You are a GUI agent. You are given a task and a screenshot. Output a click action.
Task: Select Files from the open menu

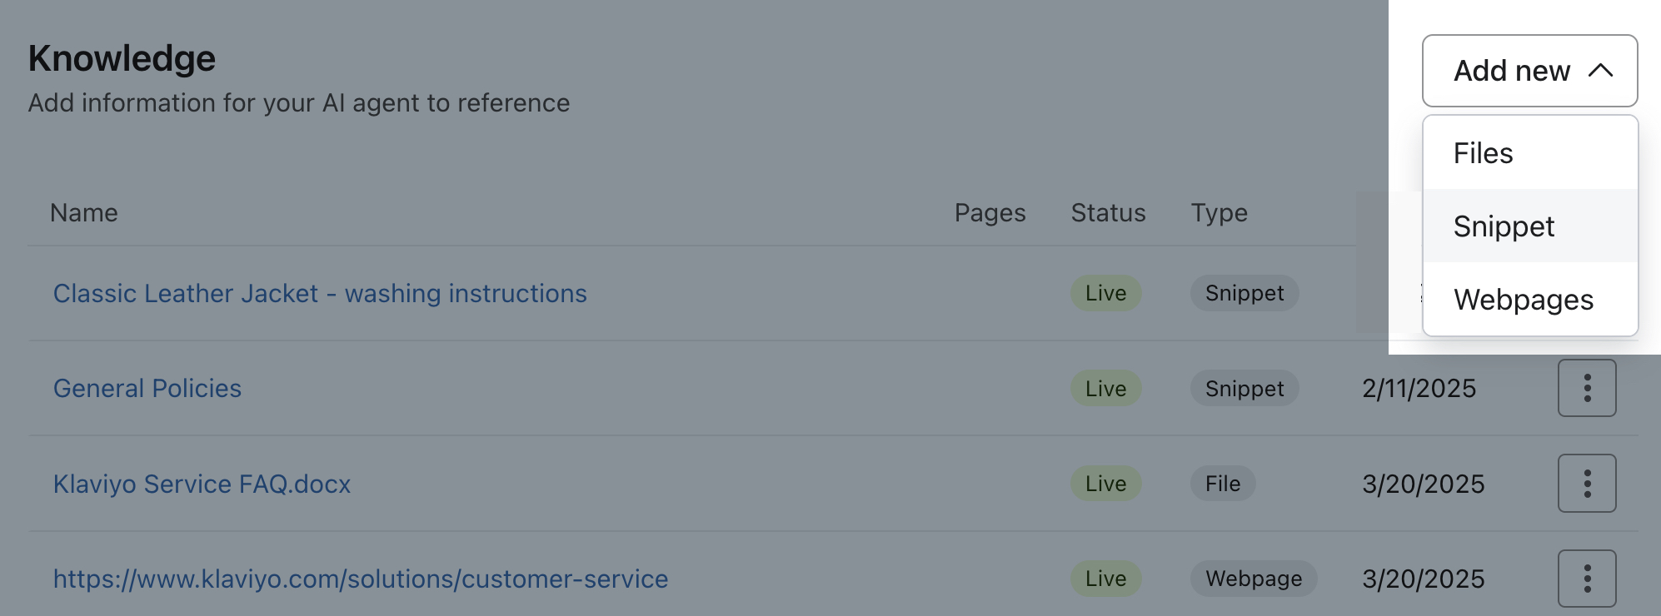[x=1484, y=153]
